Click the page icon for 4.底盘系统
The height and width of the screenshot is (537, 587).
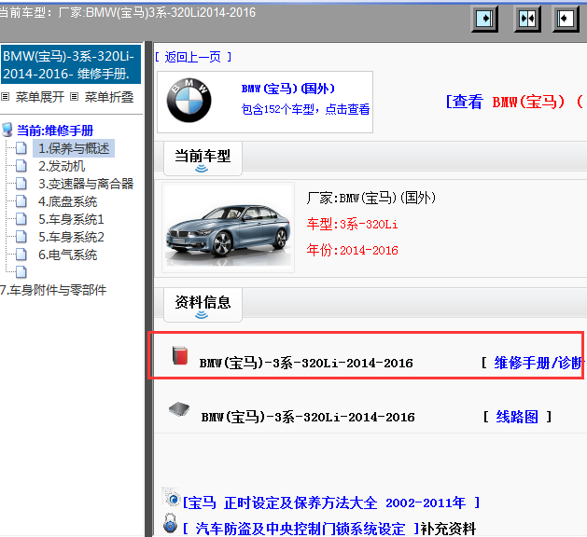point(21,201)
